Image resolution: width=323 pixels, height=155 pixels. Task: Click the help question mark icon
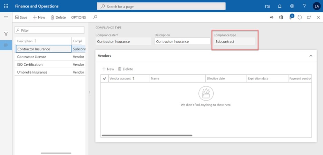(x=304, y=6)
